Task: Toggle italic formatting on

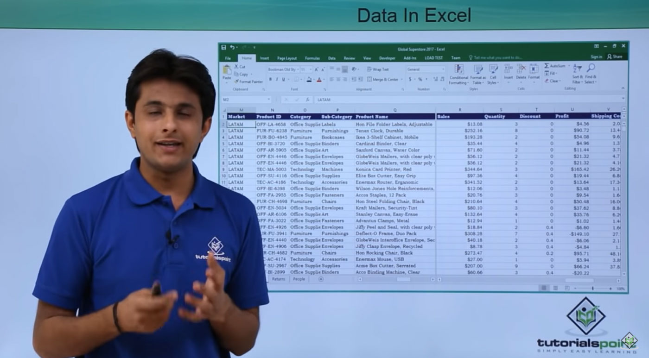Action: 277,80
